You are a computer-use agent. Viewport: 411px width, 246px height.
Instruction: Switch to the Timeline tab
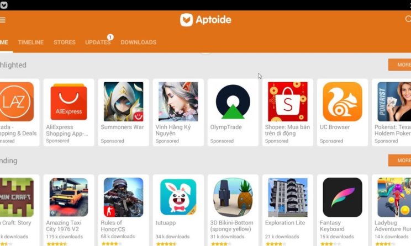pyautogui.click(x=31, y=42)
